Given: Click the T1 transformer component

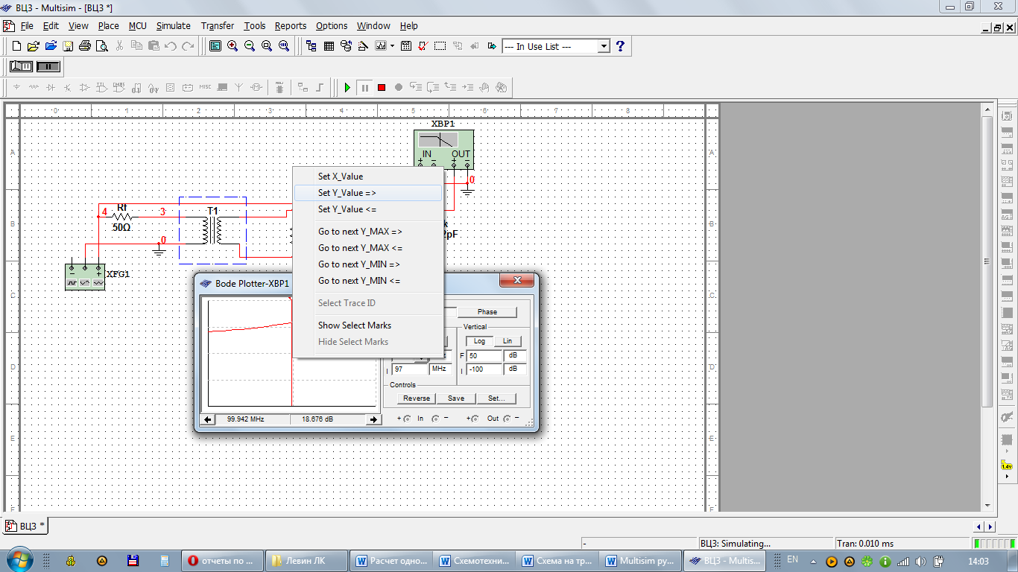Looking at the screenshot, I should coord(213,230).
